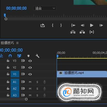107x107 pixels.
Task: Click the Export Frame button
Action: (43, 25)
